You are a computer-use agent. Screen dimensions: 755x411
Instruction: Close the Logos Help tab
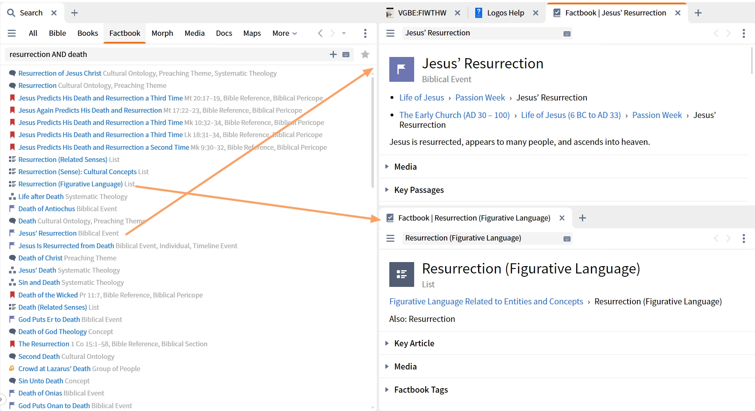[x=536, y=13]
